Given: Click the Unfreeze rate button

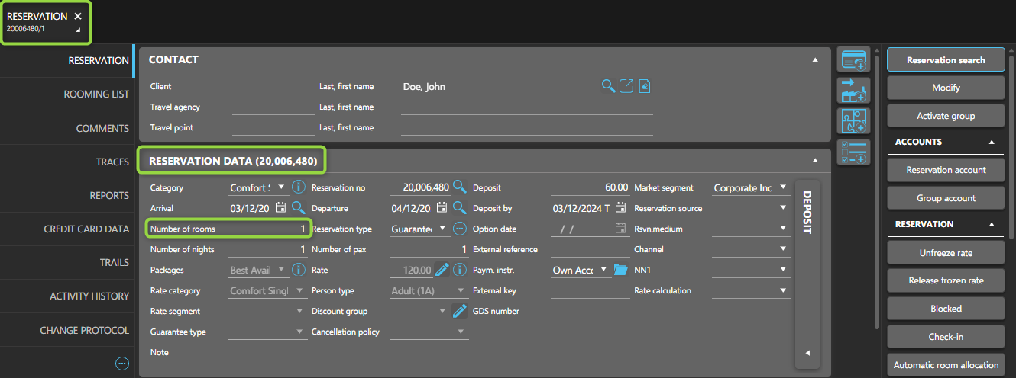Looking at the screenshot, I should tap(946, 252).
